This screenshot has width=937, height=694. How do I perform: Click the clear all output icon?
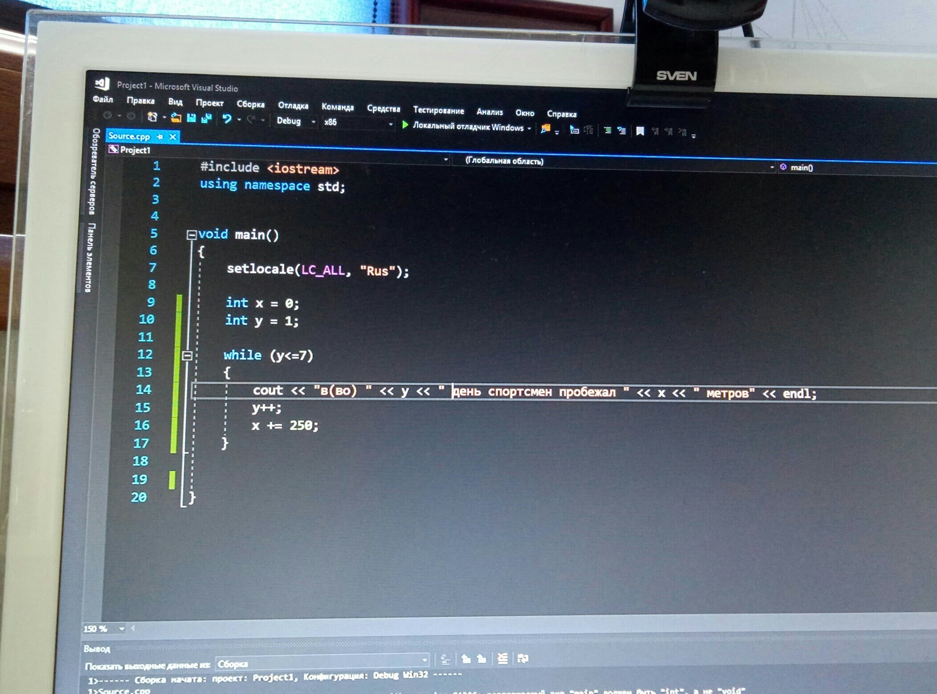click(502, 658)
